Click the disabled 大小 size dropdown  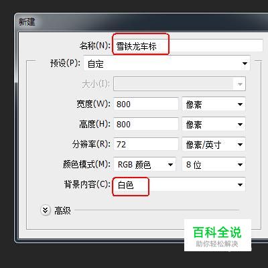[180, 84]
